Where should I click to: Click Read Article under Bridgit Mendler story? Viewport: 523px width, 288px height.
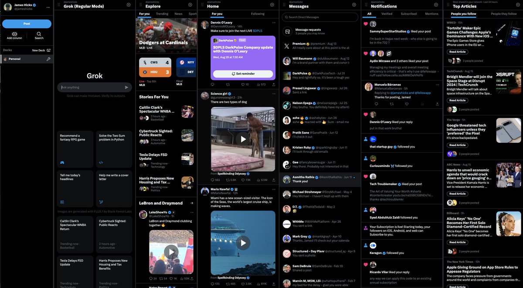458,100
